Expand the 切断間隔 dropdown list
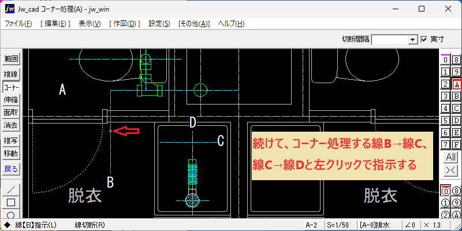462x231 pixels. [413, 39]
